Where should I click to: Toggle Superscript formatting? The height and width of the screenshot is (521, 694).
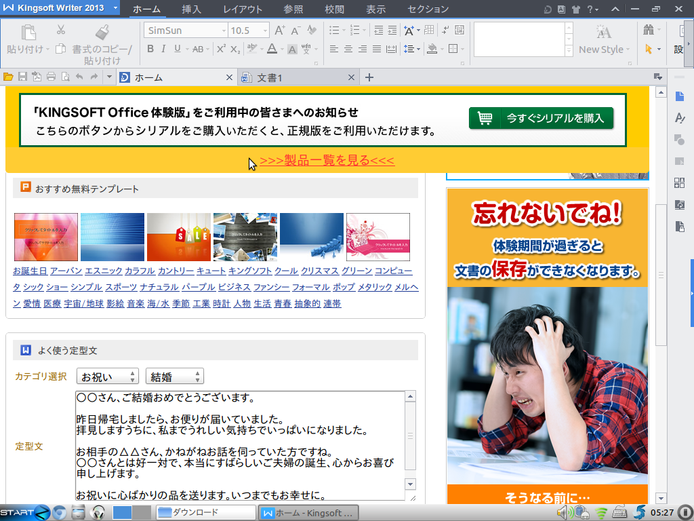(x=221, y=49)
